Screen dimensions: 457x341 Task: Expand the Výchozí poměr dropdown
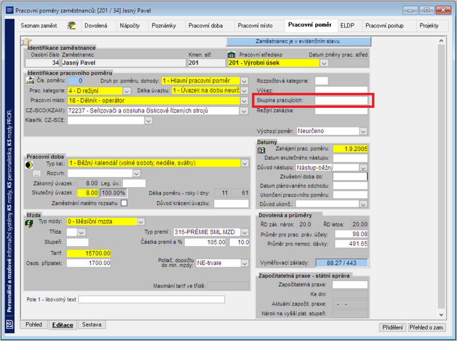tap(363, 131)
